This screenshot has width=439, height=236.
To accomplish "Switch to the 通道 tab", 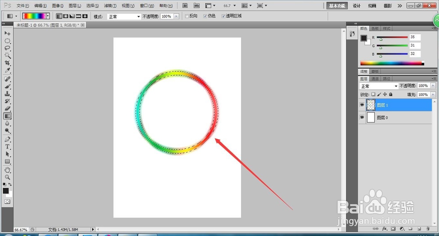I will pyautogui.click(x=375, y=79).
